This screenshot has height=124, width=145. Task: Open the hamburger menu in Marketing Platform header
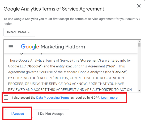tap(11, 47)
